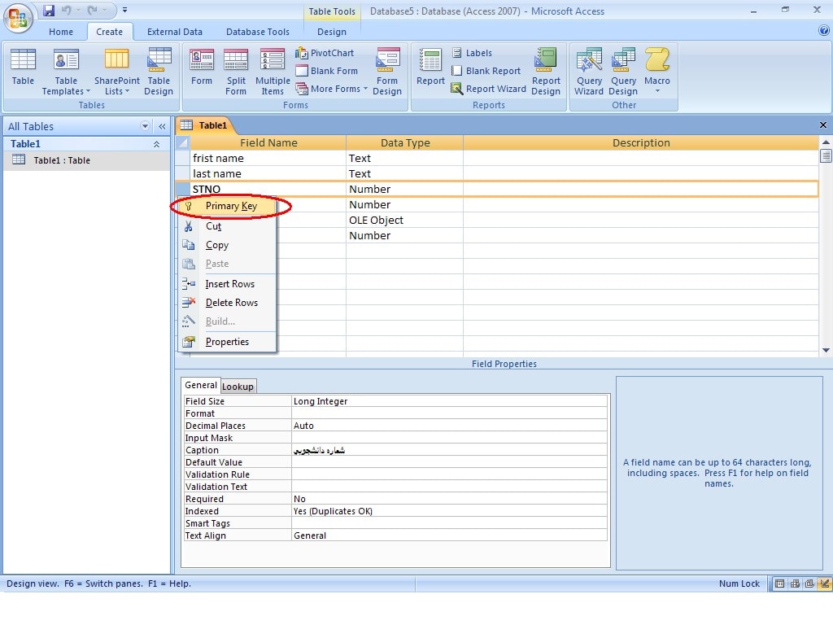The image size is (833, 625).
Task: Click the Number data type for STNO
Action: tap(404, 189)
